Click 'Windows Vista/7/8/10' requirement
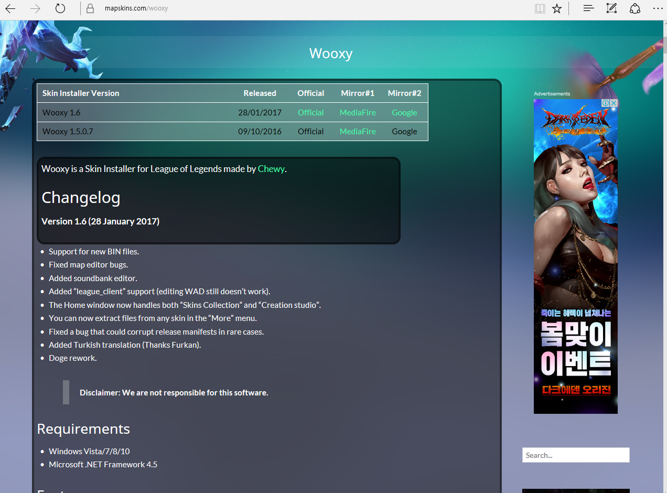The image size is (667, 493). coord(89,451)
